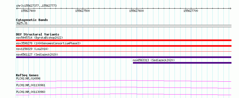Click the left arrowhead of the ruler

tap(17, 8)
